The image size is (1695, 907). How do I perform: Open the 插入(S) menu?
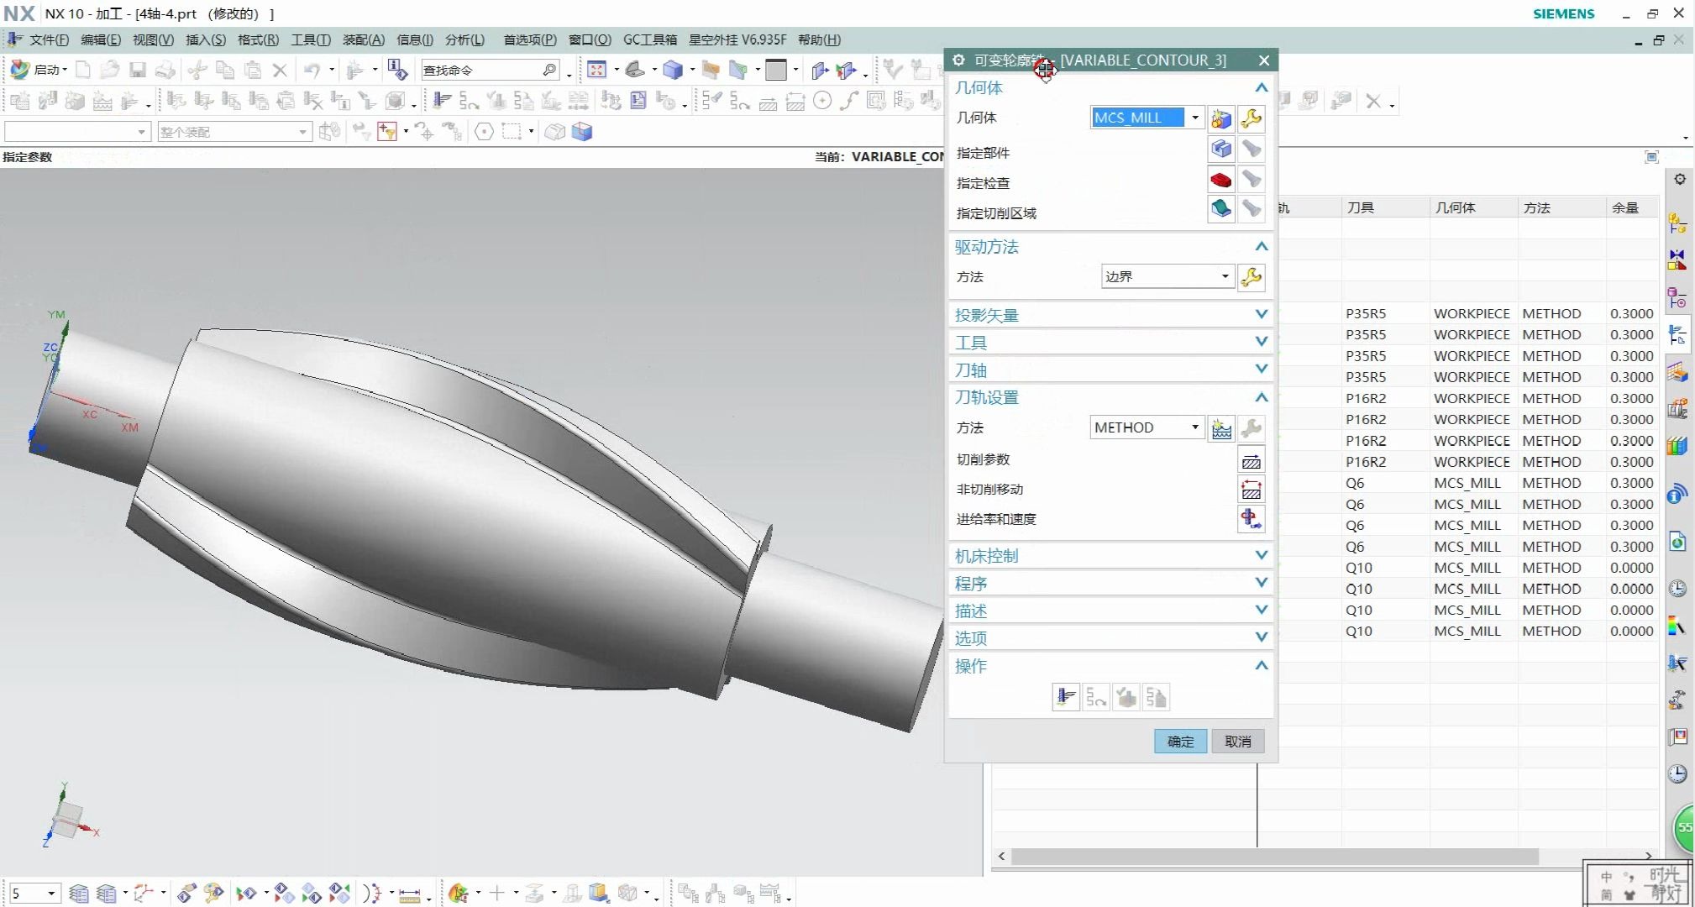pyautogui.click(x=205, y=39)
